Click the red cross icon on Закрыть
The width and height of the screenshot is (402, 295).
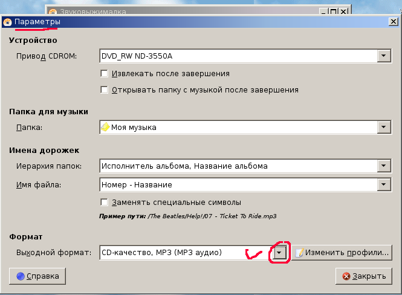coord(346,276)
